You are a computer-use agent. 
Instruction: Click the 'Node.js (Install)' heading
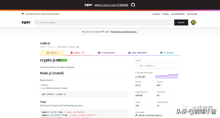pyautogui.click(x=52, y=73)
